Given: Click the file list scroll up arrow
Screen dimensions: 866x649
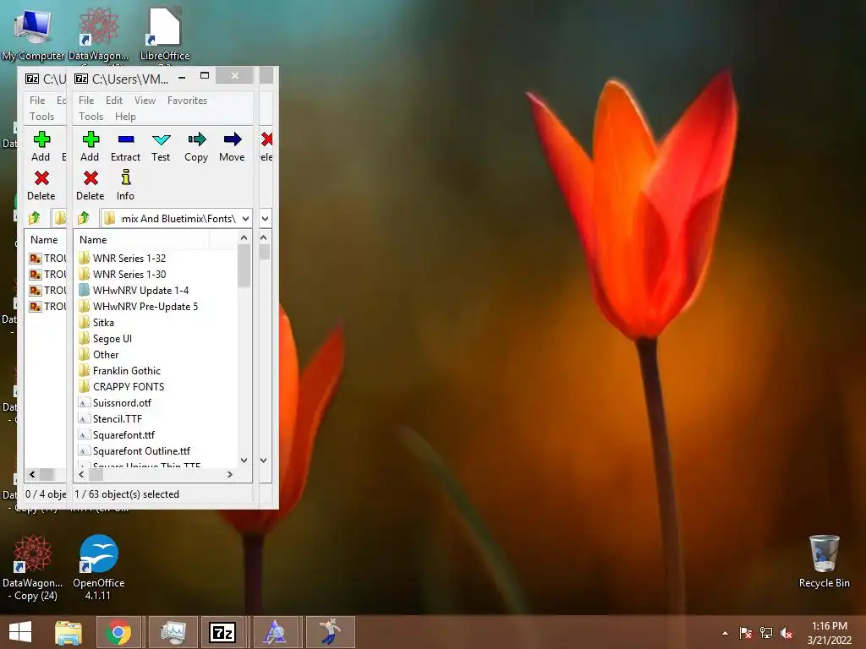Looking at the screenshot, I should [x=244, y=237].
